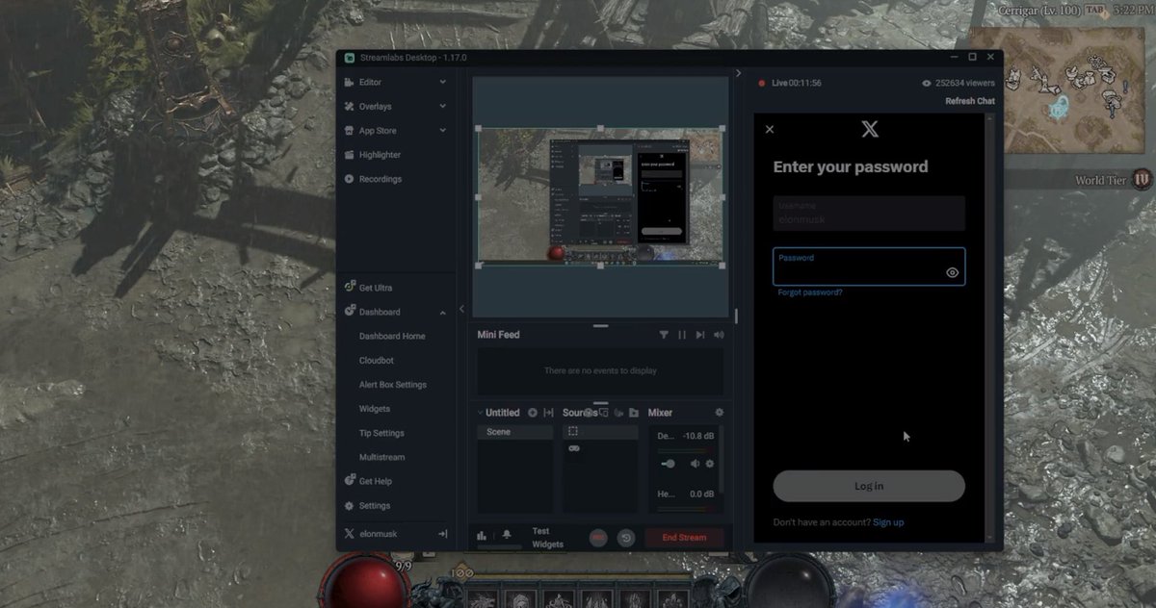Click the Test Widgets button
Screen dimensions: 1156x608
coord(547,538)
